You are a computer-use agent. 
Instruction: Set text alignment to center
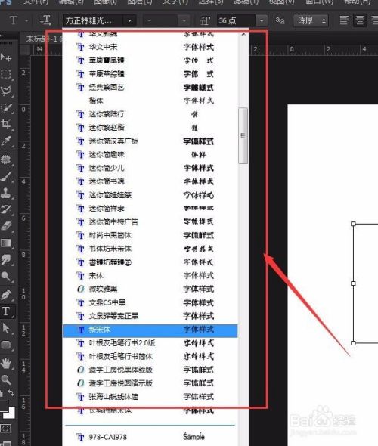click(360, 20)
